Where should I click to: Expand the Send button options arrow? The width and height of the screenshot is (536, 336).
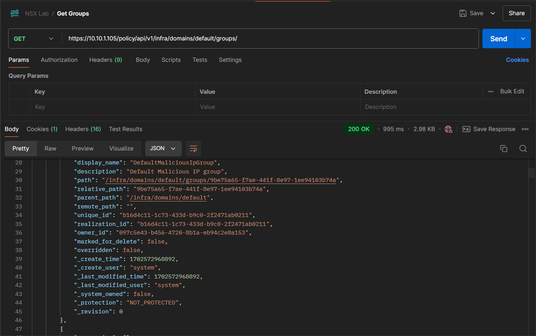tap(523, 39)
